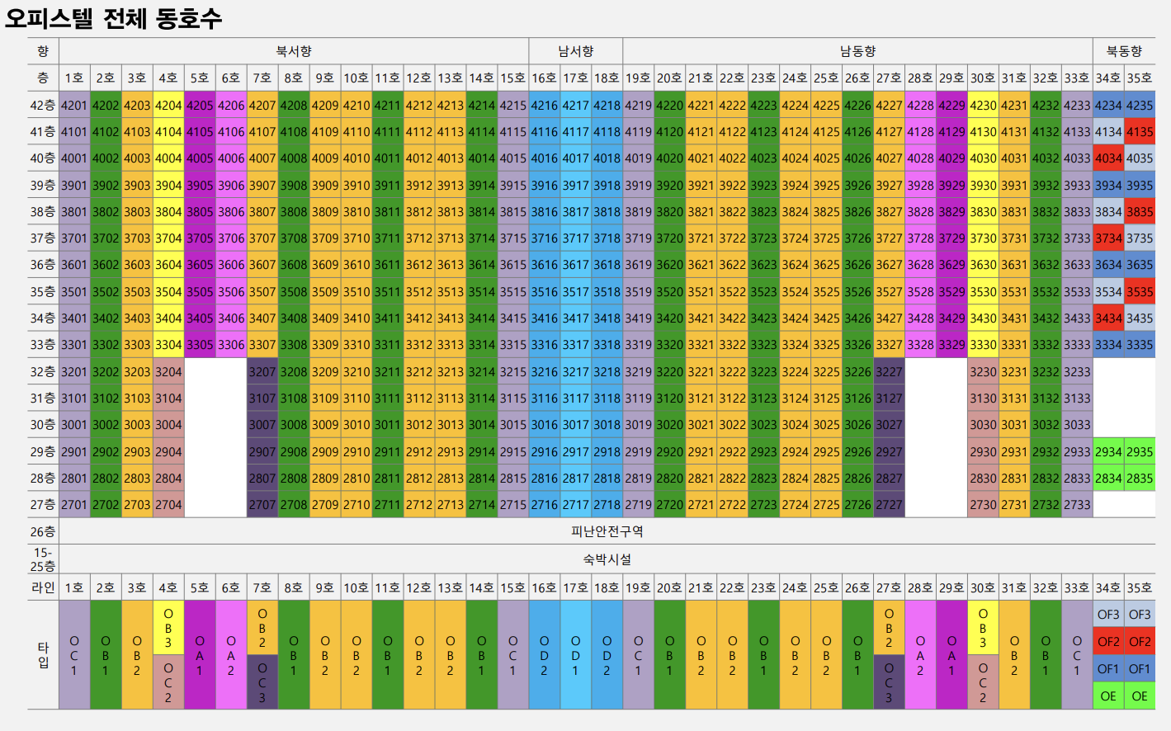Screen dimensions: 1171x731
Task: Click the 남서향 header cell
Action: tap(575, 51)
